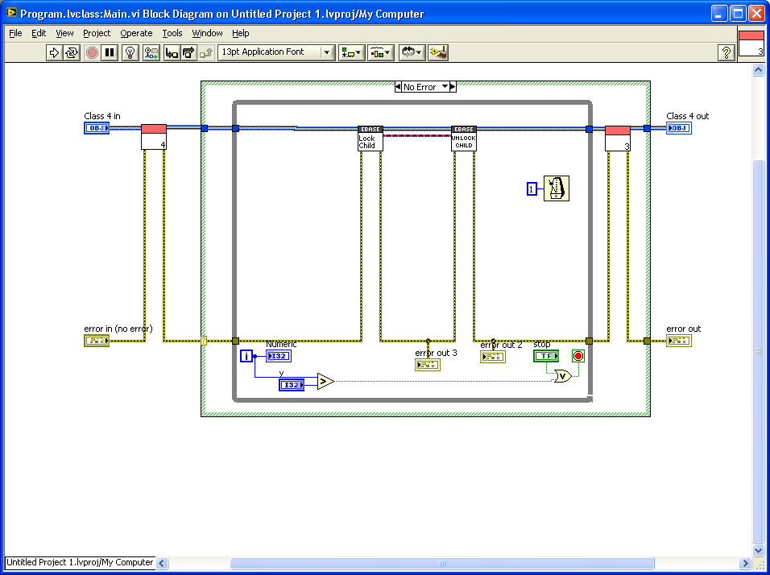770x575 pixels.
Task: Click the Wait (ms) metronome node
Action: pos(556,188)
